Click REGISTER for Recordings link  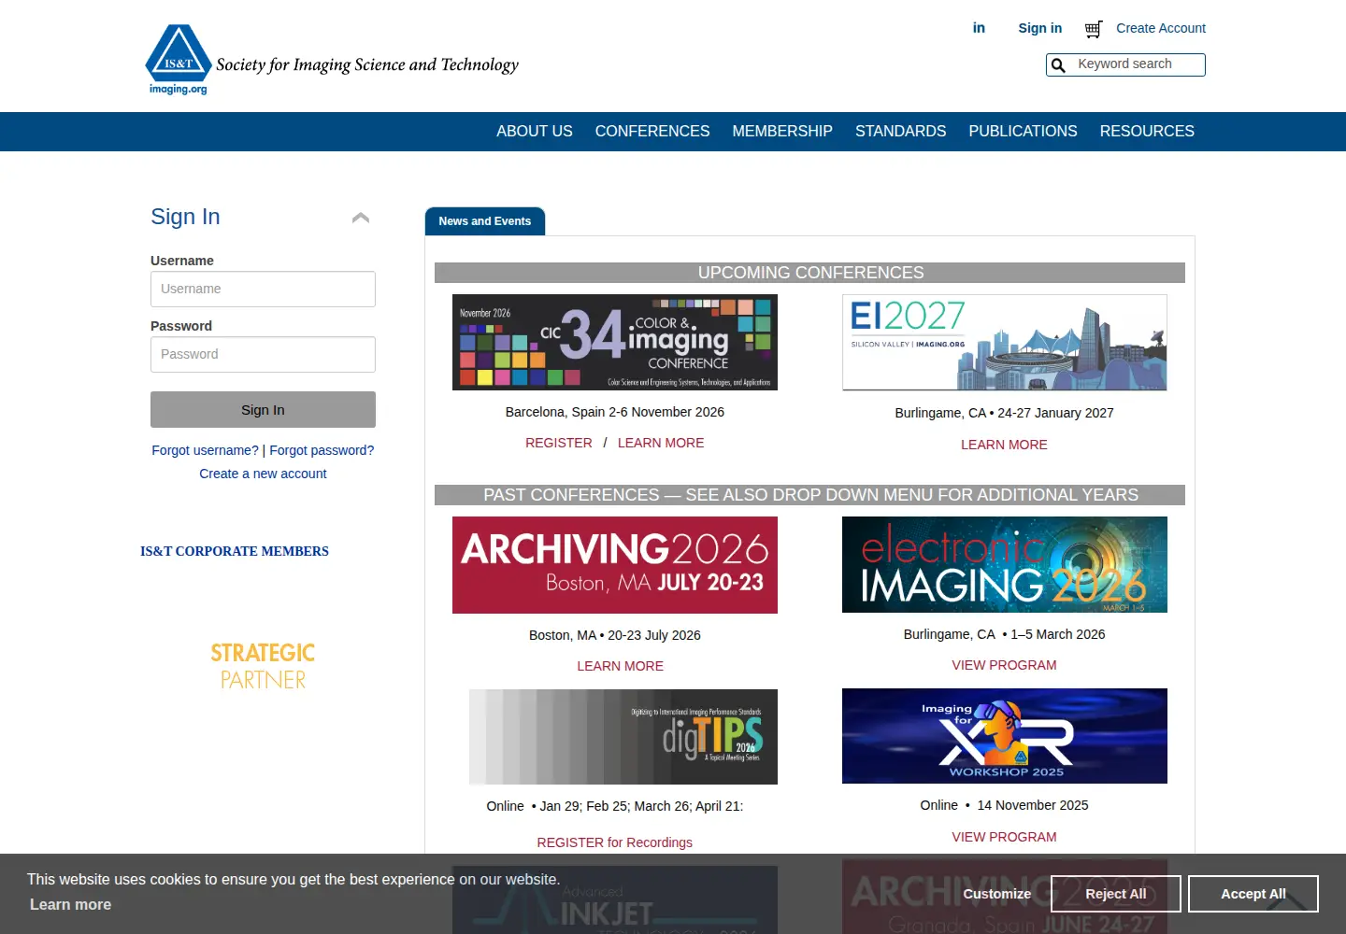[615, 842]
